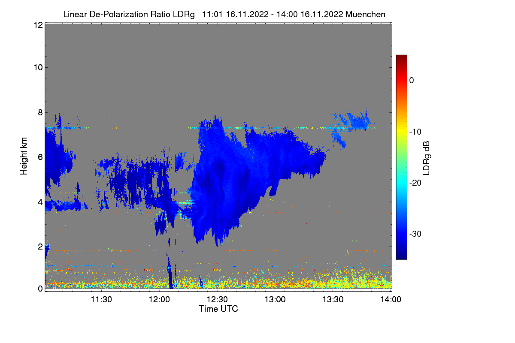Click the 12:00 time tick label

pos(159,299)
